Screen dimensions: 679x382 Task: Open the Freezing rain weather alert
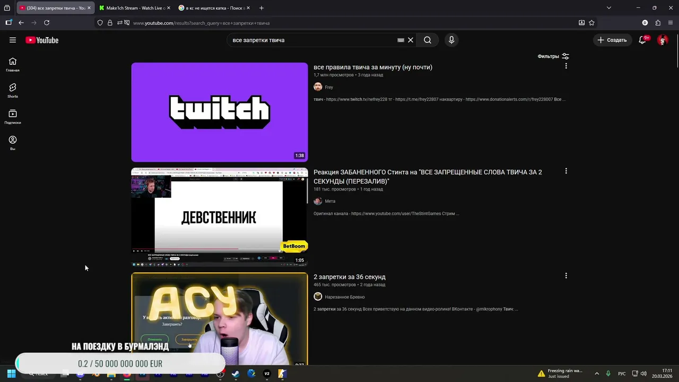click(560, 374)
